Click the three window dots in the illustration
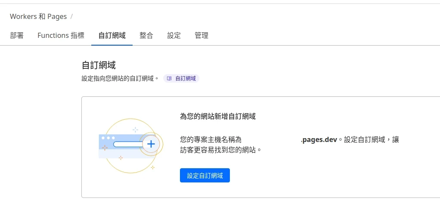Viewport: 440px width, 216px height. coord(108,138)
